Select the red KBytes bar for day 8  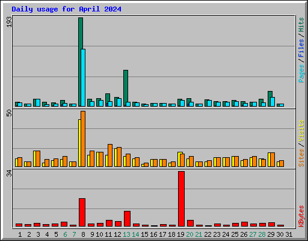[82, 213]
